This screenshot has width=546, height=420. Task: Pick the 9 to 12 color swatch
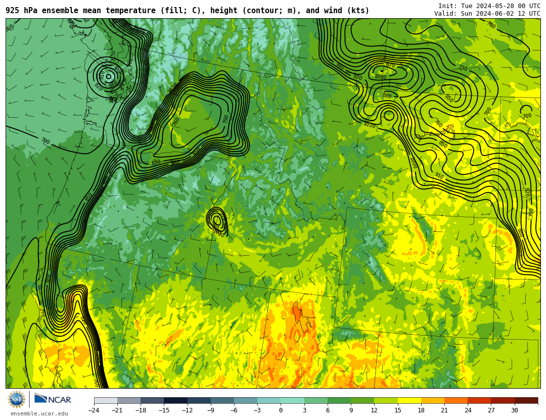(362, 400)
